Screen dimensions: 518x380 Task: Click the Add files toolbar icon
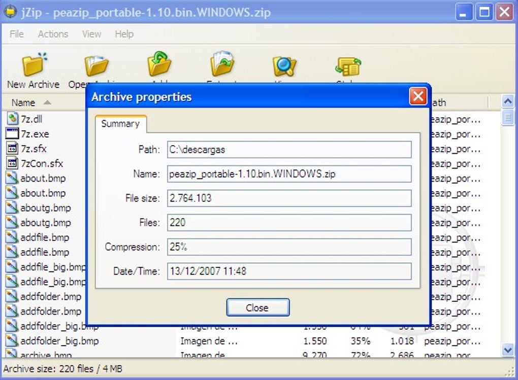(159, 64)
